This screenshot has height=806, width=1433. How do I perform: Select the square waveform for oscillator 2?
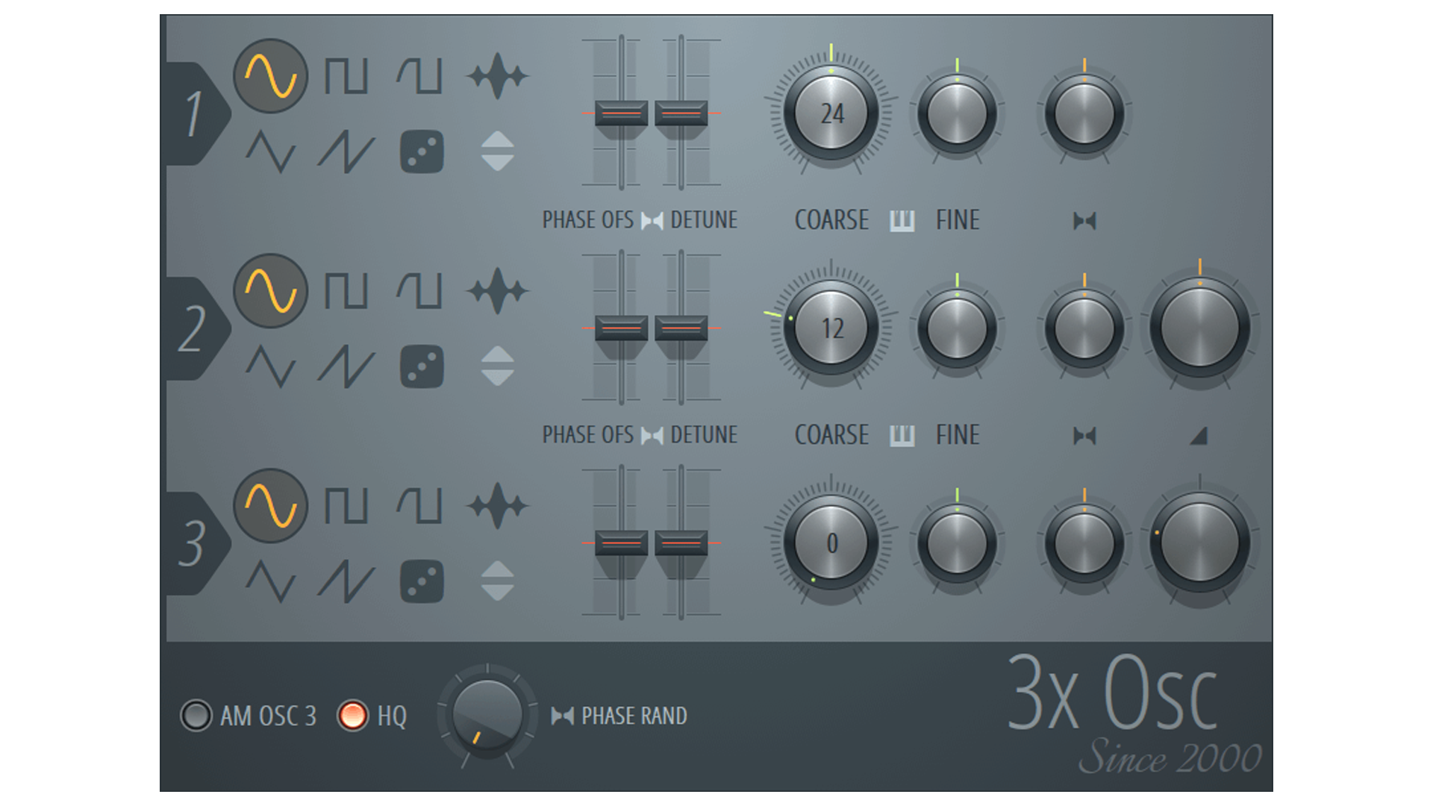pos(349,291)
